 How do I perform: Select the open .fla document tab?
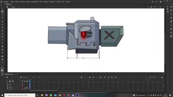tap(8, 4)
